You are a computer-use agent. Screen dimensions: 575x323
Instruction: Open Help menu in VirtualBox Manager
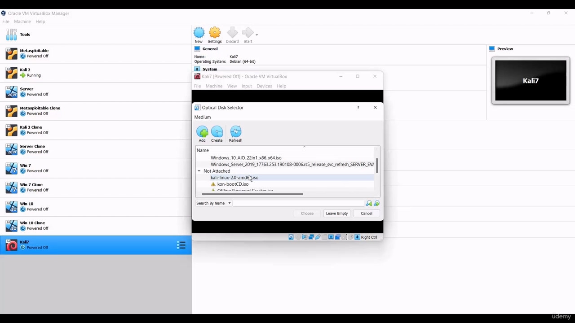40,22
